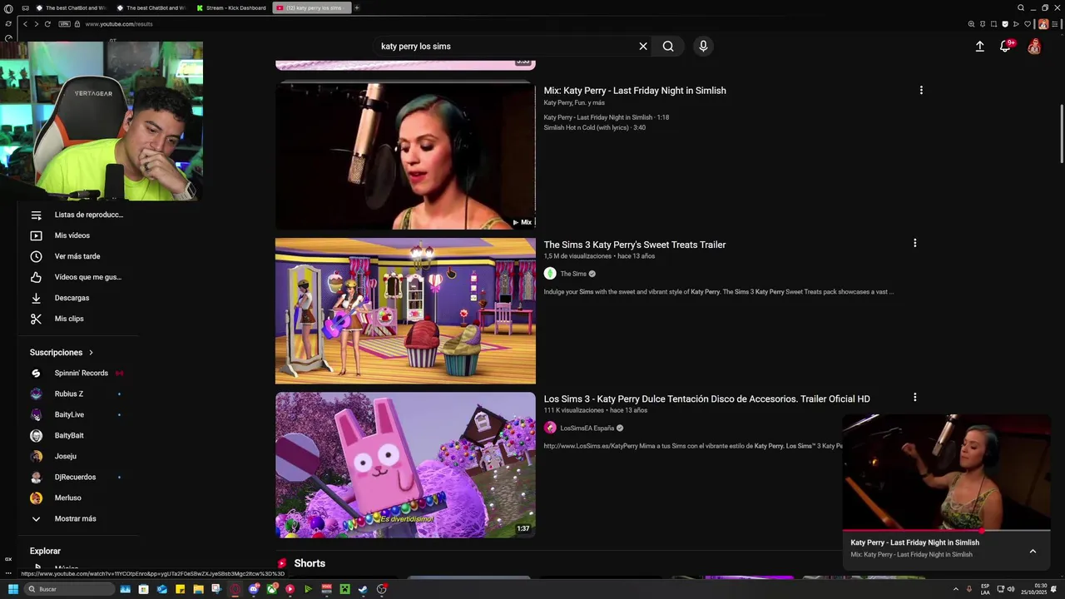This screenshot has height=599, width=1065.
Task: Open The Sims channel avatar
Action: [x=550, y=274]
